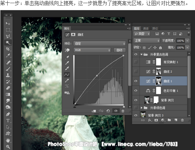Image resolution: width=195 pixels, height=150 pixels.
Task: Switch to the 通道 tab
Action: coord(146,29)
